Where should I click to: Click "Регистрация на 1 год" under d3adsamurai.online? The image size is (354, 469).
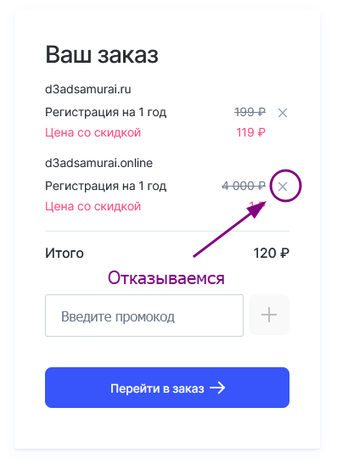(x=106, y=186)
